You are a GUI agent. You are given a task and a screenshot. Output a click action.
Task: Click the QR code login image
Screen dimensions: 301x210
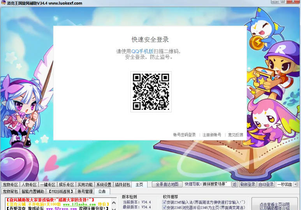151,92
